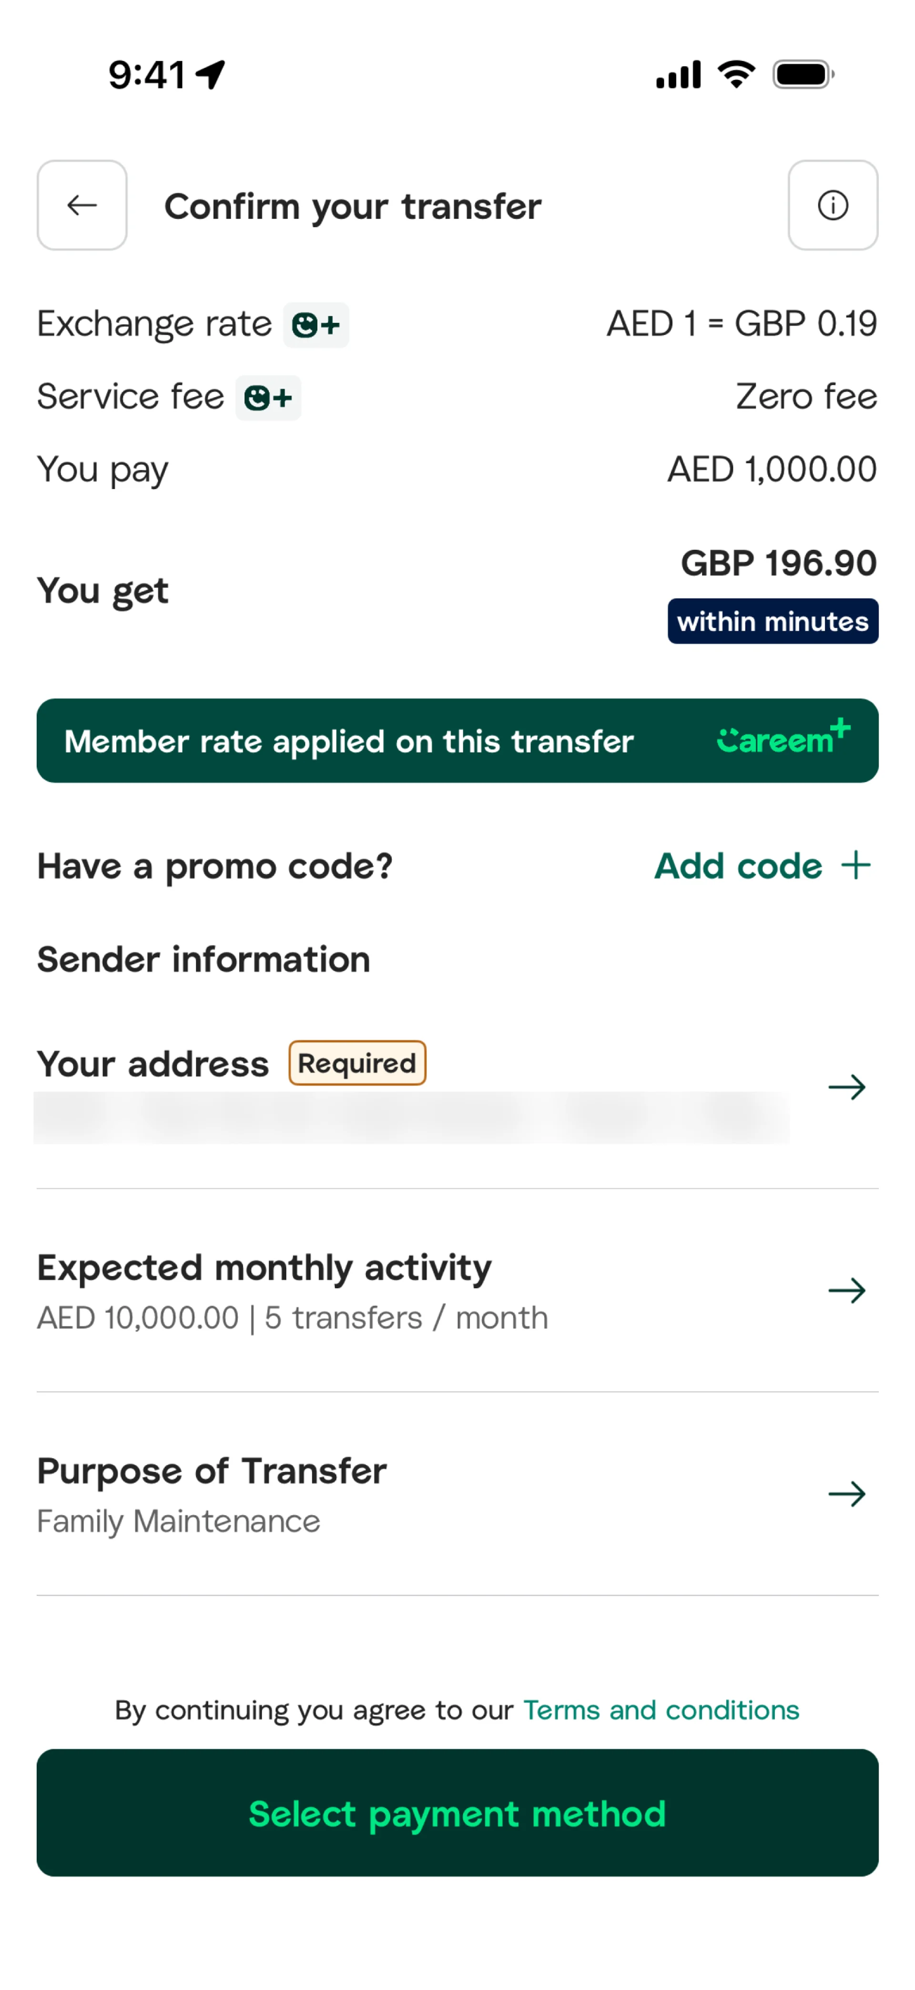The width and height of the screenshot is (915, 1990).
Task: Select the Family Maintenance purpose row
Action: point(178,1521)
